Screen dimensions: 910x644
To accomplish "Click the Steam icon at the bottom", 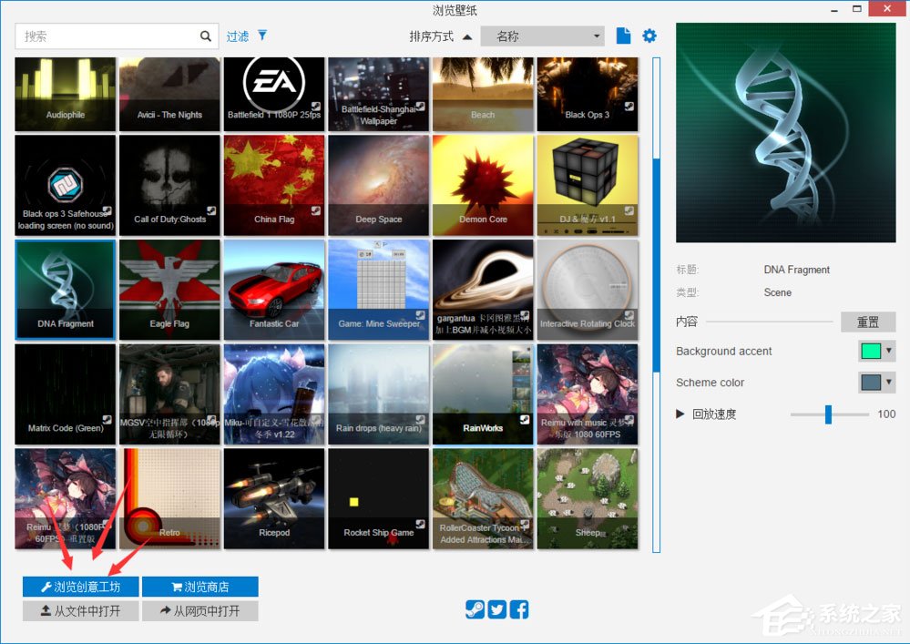I will (x=475, y=610).
